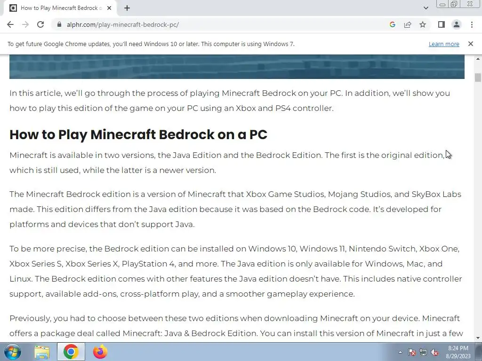
Task: Open the Windows Start menu
Action: tap(13, 352)
